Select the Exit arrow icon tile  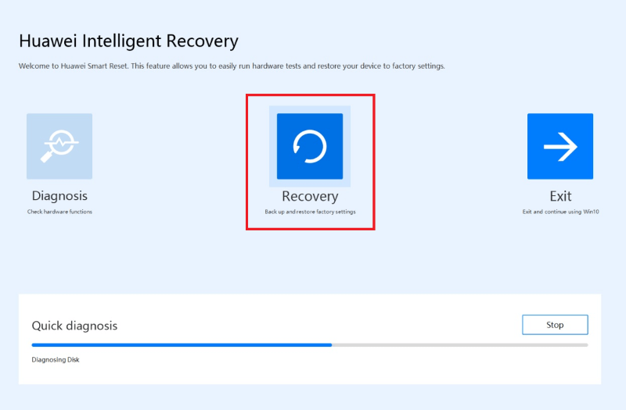tap(559, 146)
